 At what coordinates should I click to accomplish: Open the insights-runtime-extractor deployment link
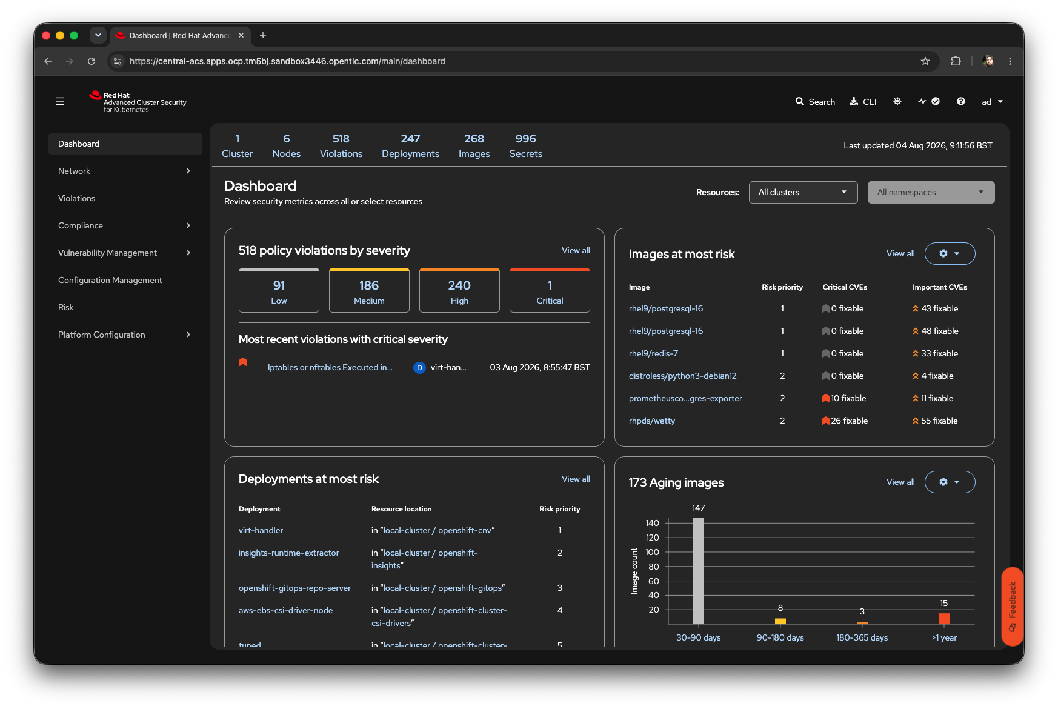click(x=289, y=553)
